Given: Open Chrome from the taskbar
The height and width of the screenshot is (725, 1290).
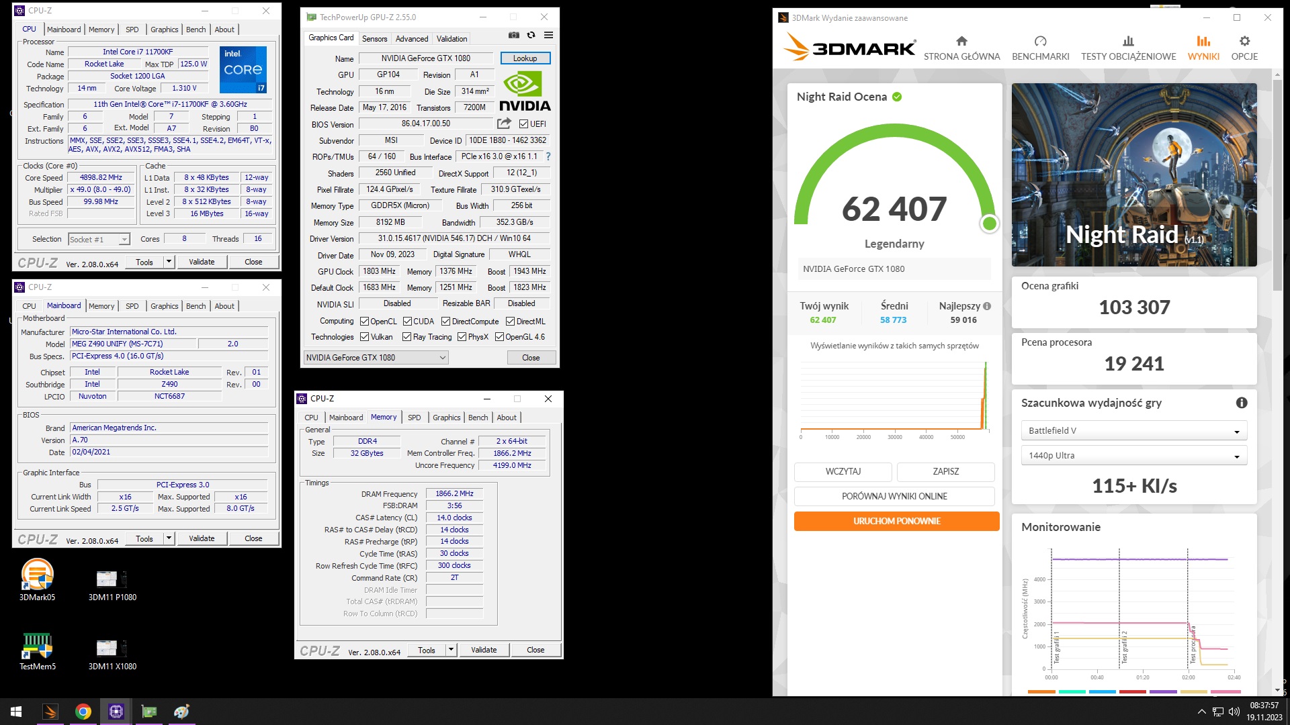Looking at the screenshot, I should [x=83, y=712].
